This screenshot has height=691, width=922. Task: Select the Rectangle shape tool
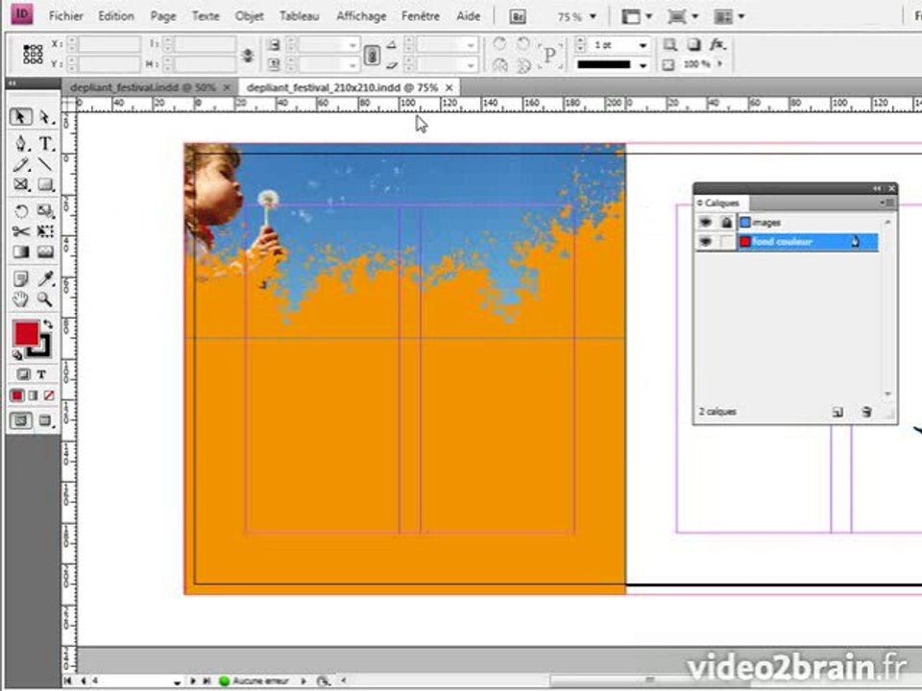45,184
